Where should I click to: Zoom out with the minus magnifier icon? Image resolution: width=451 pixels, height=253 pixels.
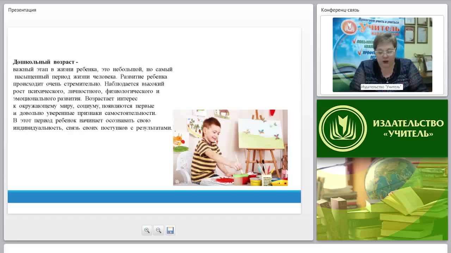click(x=159, y=231)
